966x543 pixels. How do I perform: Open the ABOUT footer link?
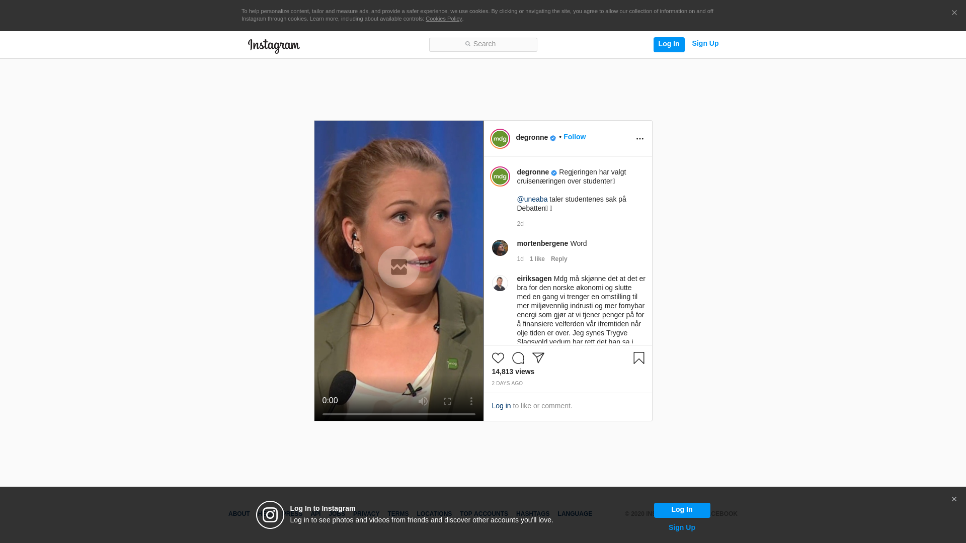(239, 514)
